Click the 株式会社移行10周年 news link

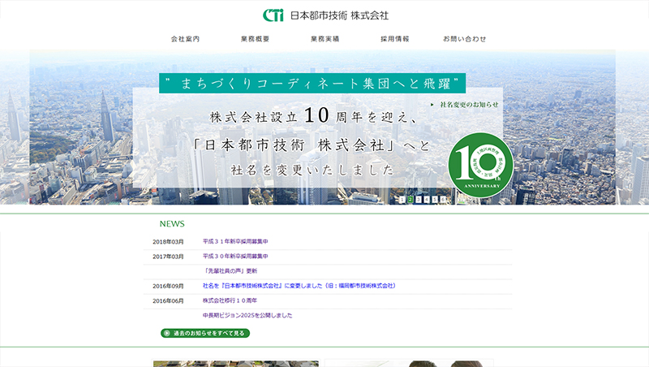tap(230, 300)
